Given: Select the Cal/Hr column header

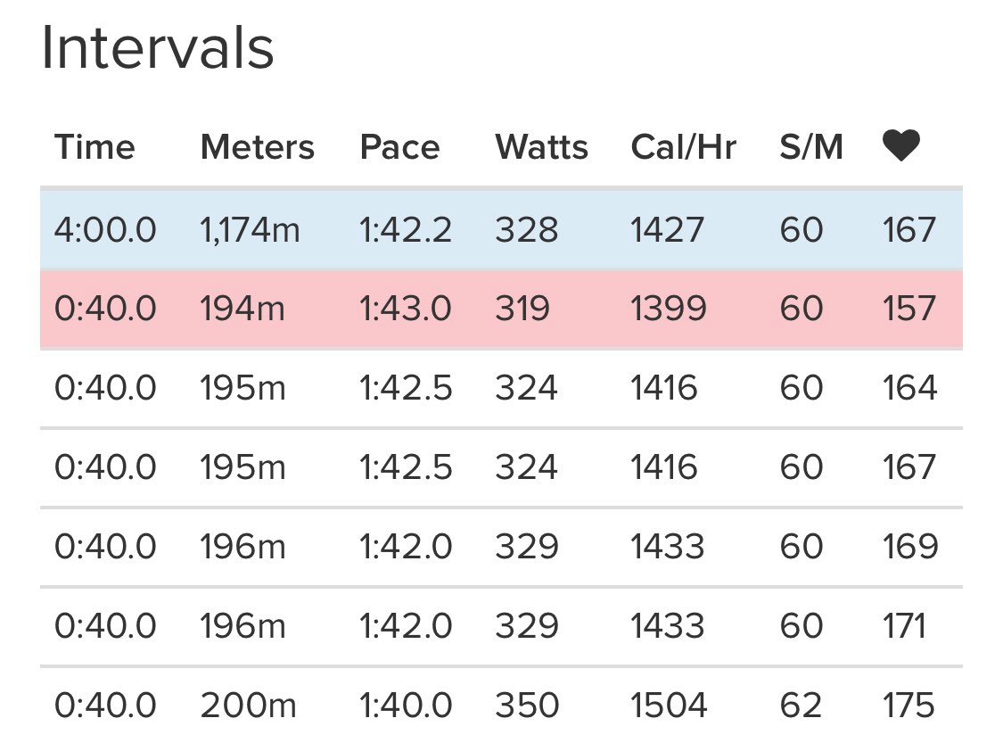Looking at the screenshot, I should click(683, 146).
